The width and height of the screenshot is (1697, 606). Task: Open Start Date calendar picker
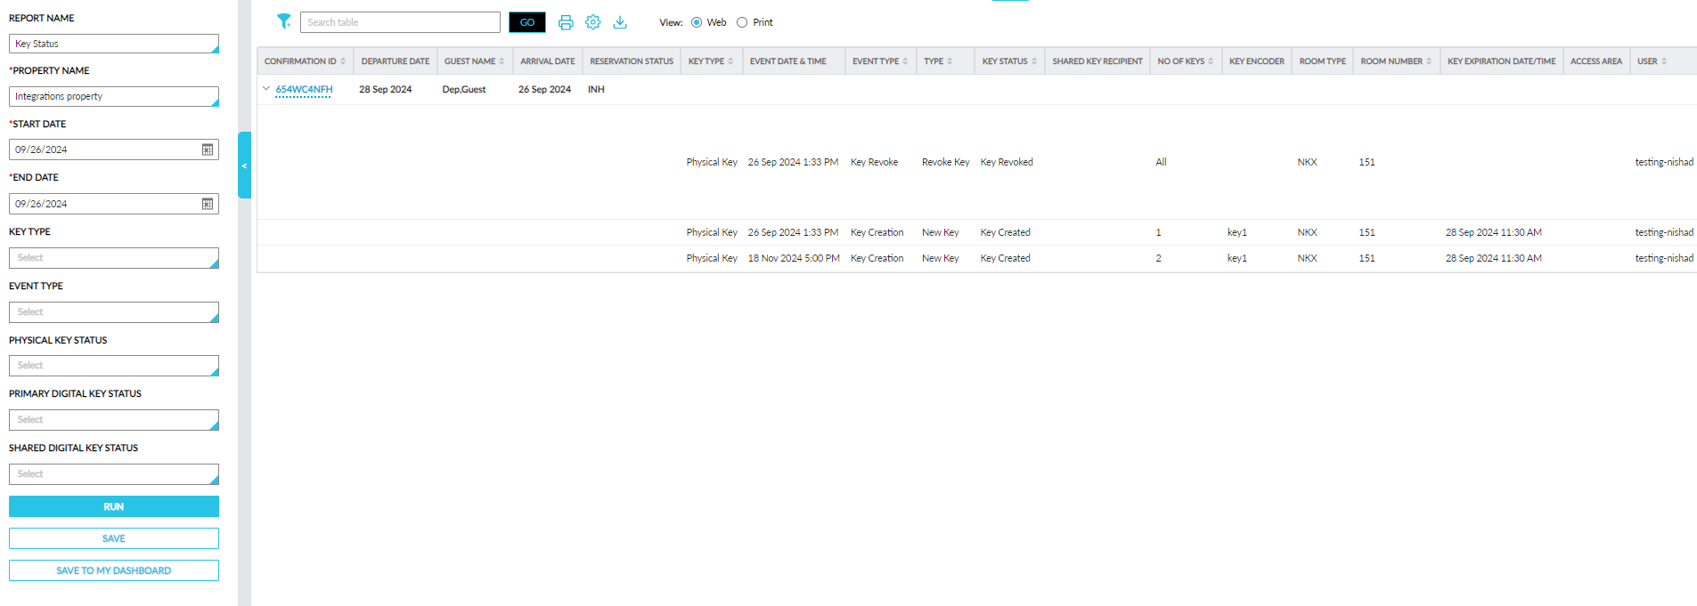208,149
